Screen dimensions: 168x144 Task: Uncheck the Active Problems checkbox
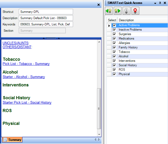pos(114,25)
